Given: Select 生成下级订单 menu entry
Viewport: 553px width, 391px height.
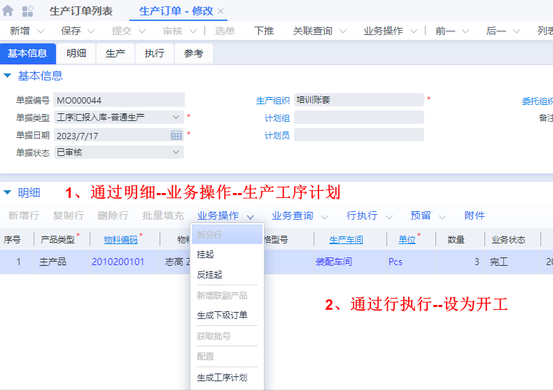Looking at the screenshot, I should (x=222, y=315).
